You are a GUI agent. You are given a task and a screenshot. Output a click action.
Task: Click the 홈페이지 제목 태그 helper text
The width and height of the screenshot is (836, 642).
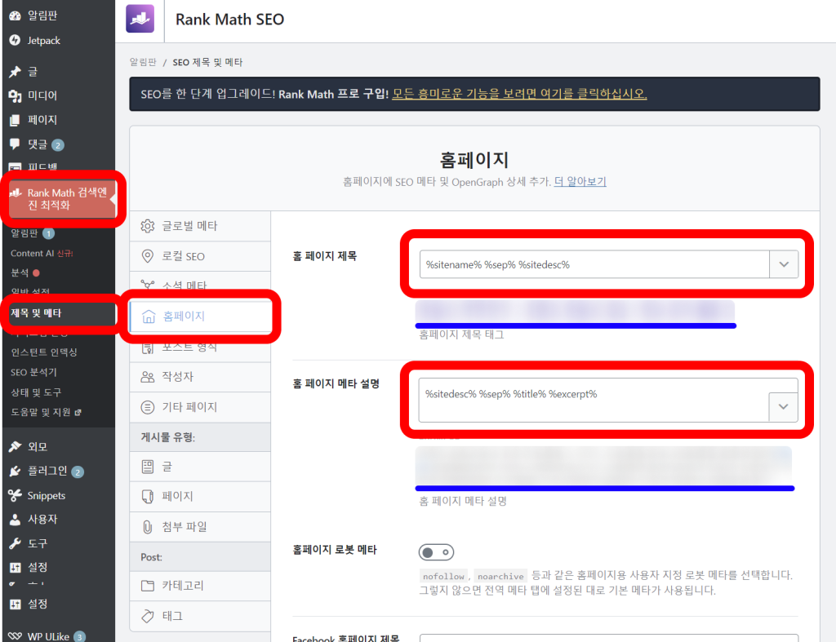coord(462,334)
